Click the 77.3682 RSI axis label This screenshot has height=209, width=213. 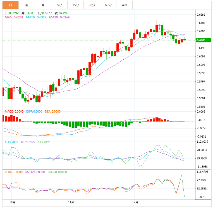click(202, 180)
